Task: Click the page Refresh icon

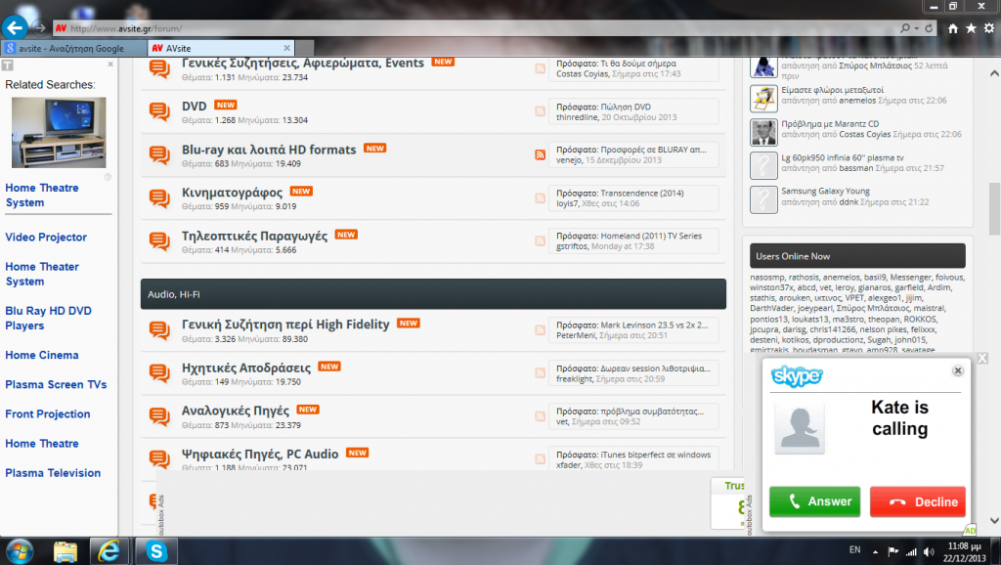Action: (x=929, y=28)
